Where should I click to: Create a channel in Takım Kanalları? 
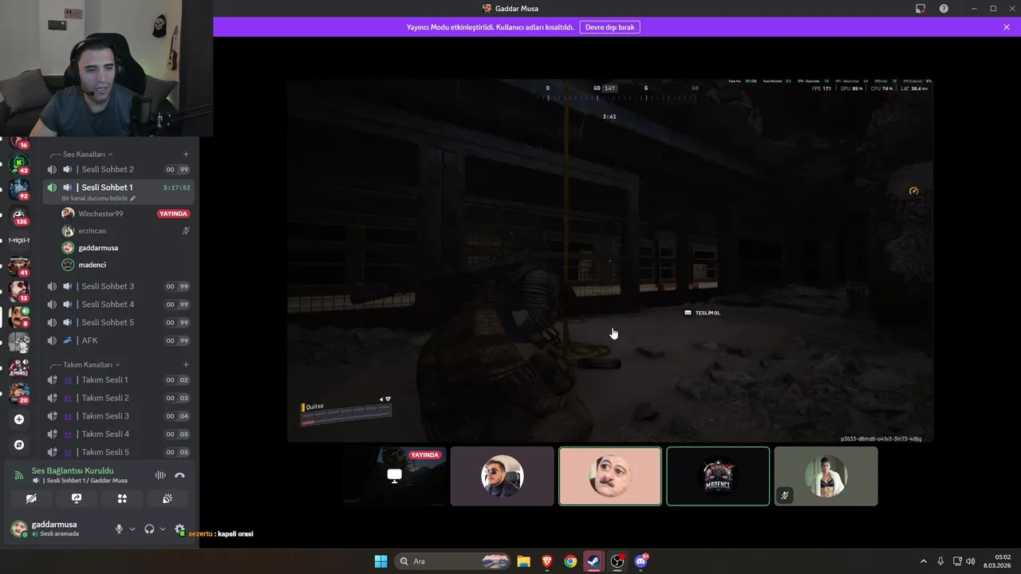tap(186, 364)
